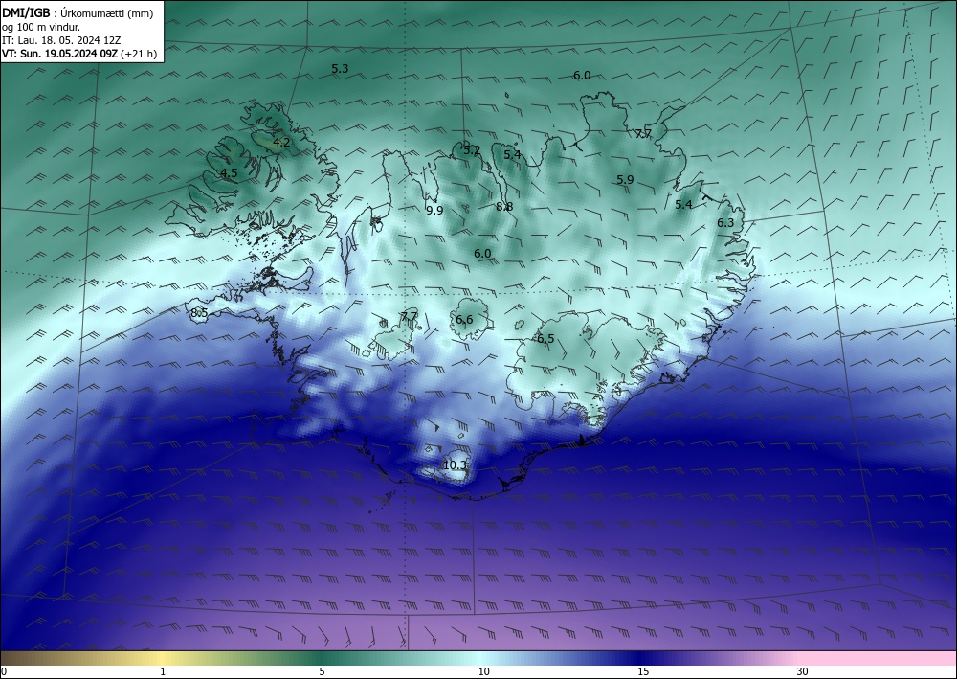The height and width of the screenshot is (679, 957).
Task: Click the 10 tick label on color scale
Action: 484,671
